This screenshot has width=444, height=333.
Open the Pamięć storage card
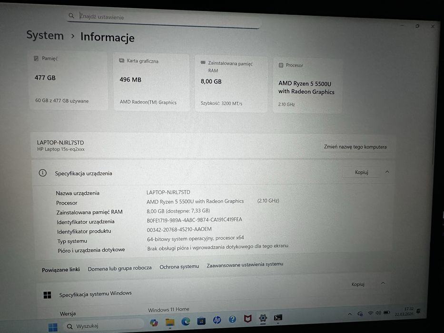[68, 81]
